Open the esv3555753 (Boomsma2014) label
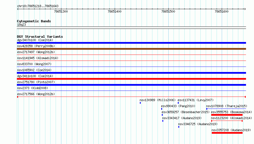Viewport: 254px width, 144px height. (231, 112)
